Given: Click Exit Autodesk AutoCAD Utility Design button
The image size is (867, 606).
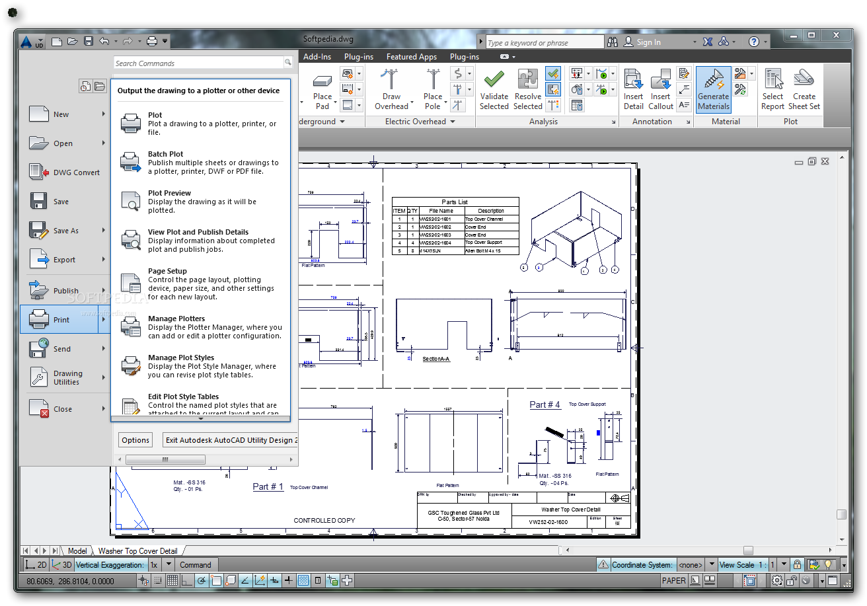Looking at the screenshot, I should click(x=230, y=440).
